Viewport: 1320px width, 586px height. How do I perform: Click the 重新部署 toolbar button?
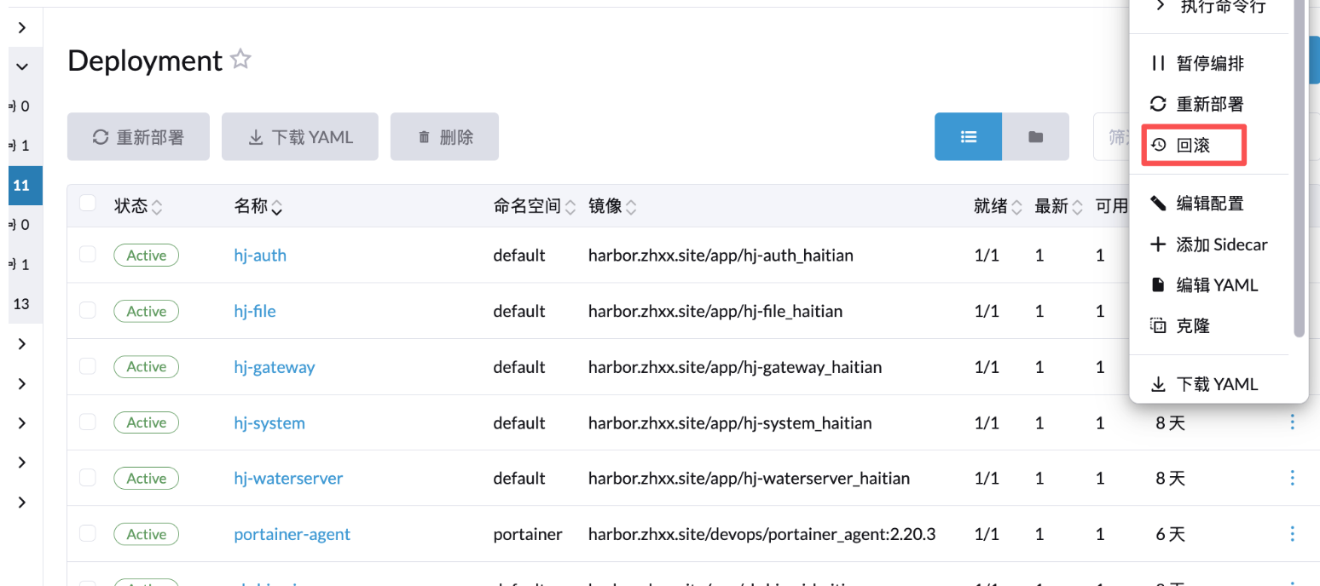click(138, 137)
